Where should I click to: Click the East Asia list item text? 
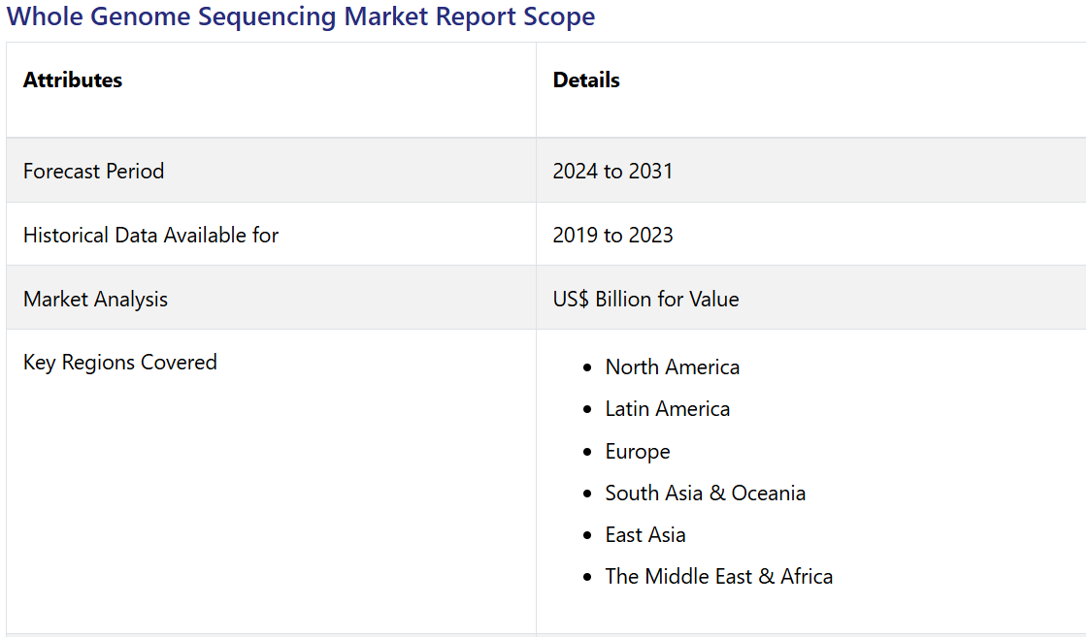click(644, 535)
